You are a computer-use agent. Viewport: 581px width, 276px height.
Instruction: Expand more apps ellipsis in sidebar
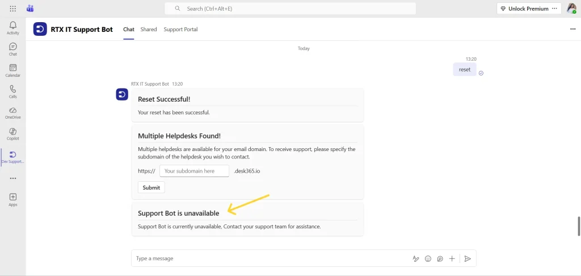12,178
